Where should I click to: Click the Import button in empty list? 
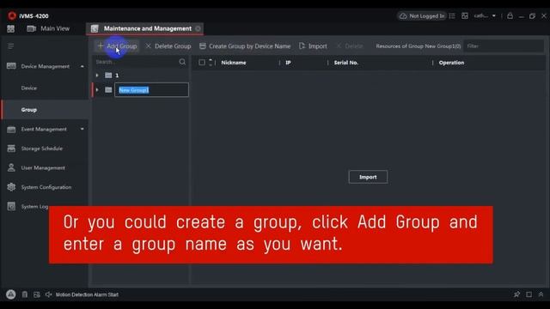(368, 177)
